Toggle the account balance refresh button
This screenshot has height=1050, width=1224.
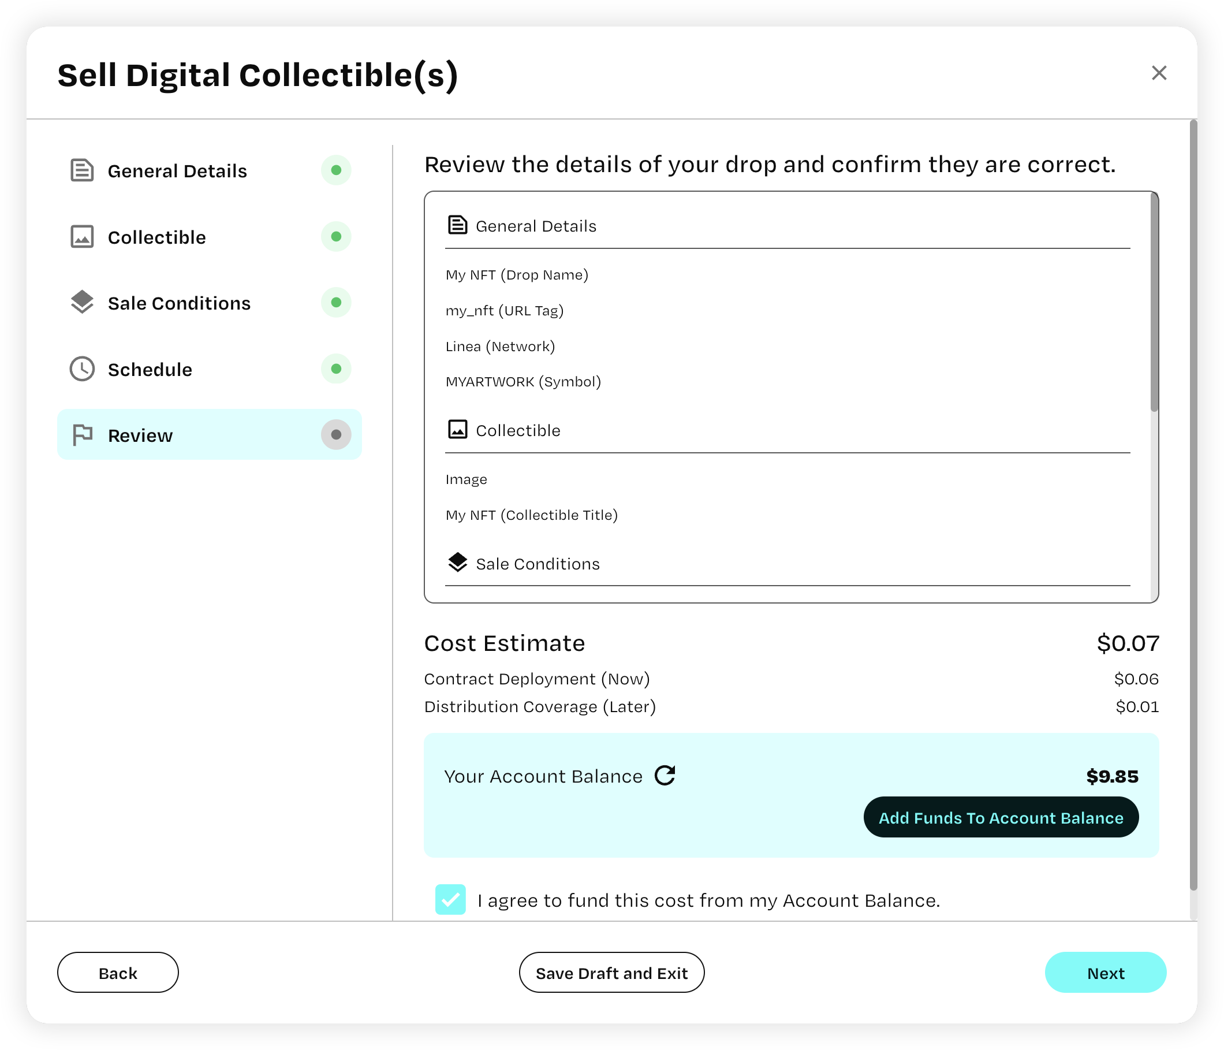click(x=667, y=775)
